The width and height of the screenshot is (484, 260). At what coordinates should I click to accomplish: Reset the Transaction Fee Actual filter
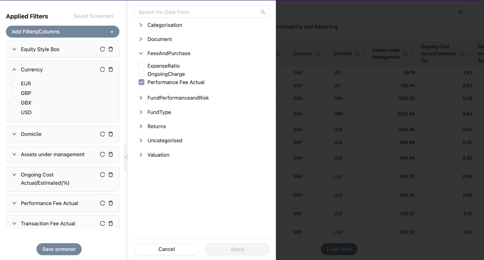[103, 223]
